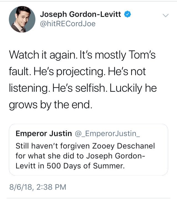The height and width of the screenshot is (202, 177).
Task: Click the blue verified badge
Action: tap(127, 14)
